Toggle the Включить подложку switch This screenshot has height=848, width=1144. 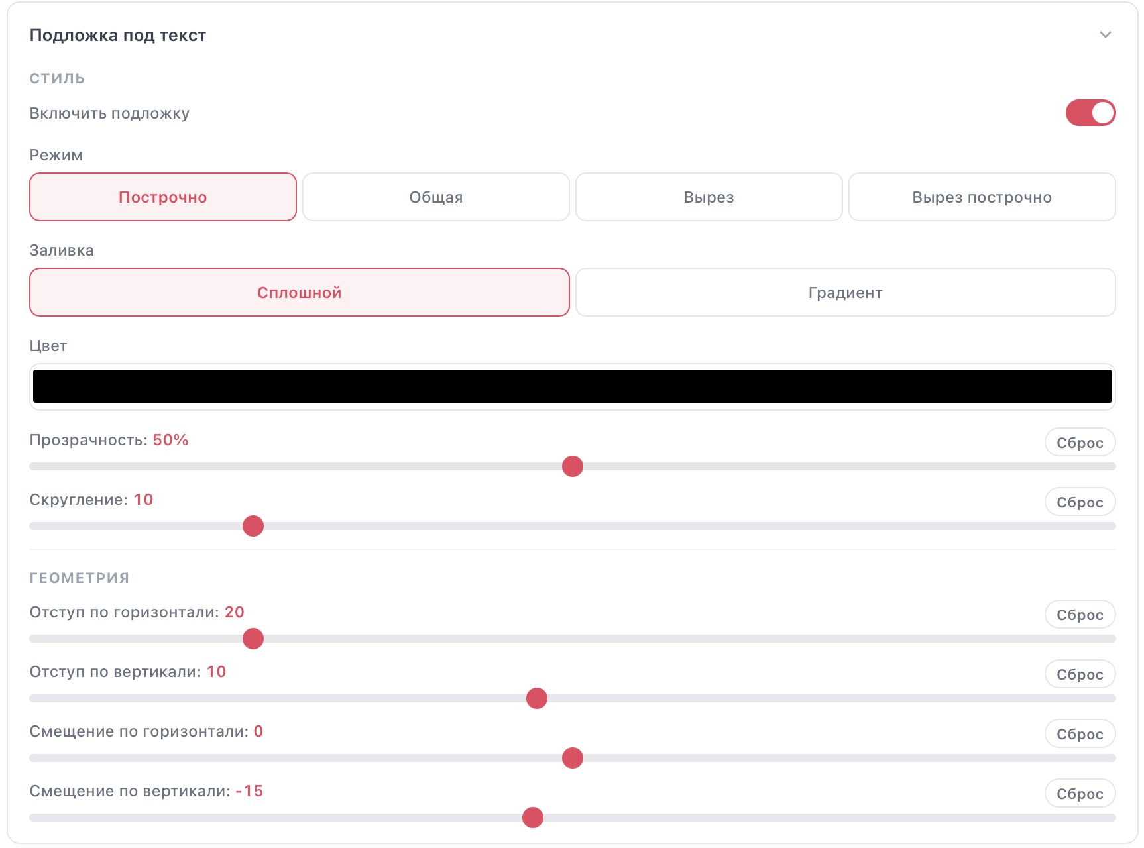tap(1090, 113)
